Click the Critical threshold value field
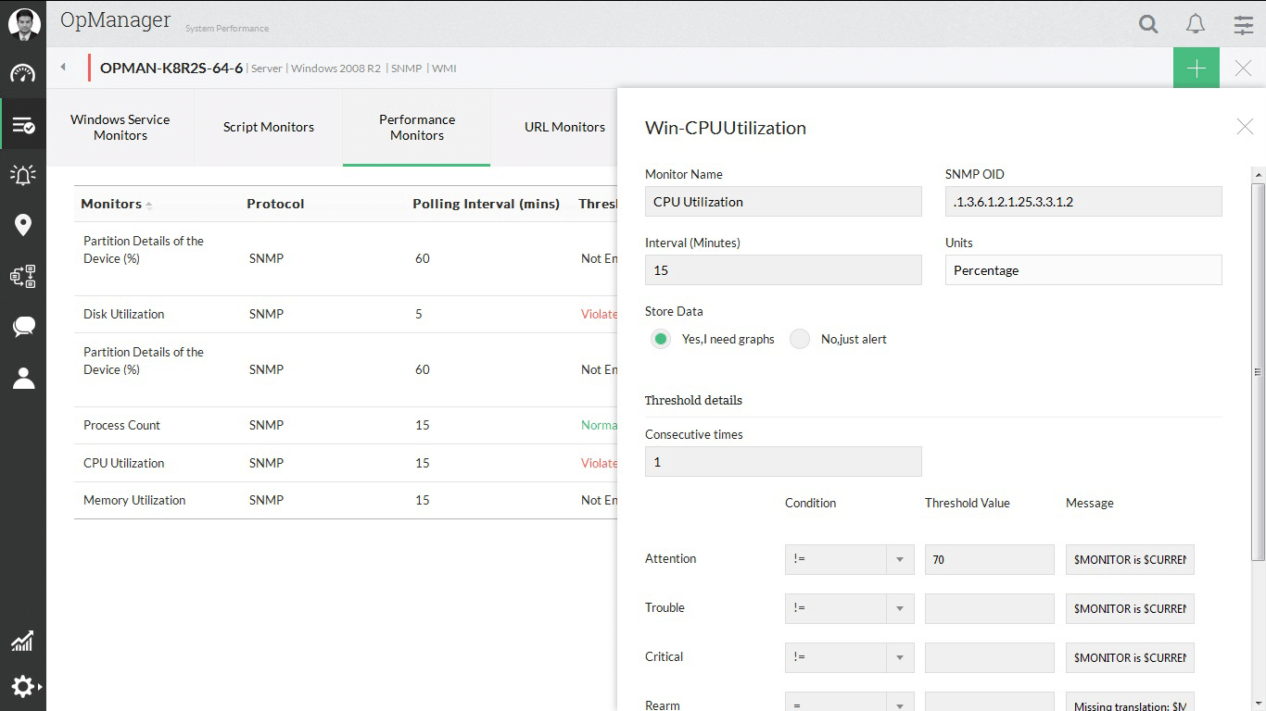Image resolution: width=1266 pixels, height=711 pixels. click(x=990, y=657)
